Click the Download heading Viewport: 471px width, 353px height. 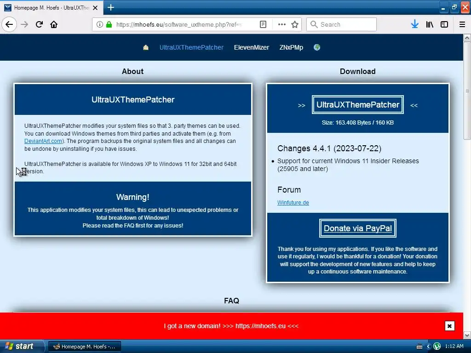(357, 71)
